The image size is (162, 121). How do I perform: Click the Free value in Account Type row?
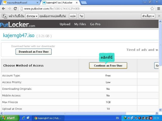[108, 76]
